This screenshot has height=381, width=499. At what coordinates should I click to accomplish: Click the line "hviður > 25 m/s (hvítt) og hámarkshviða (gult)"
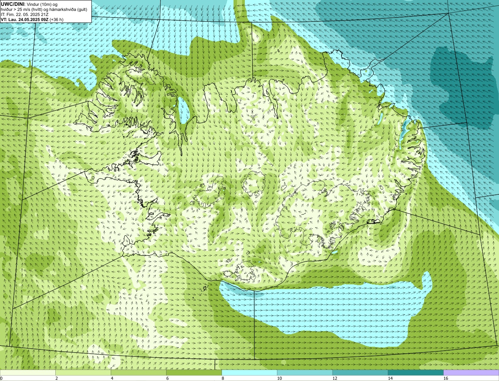pyautogui.click(x=44, y=9)
